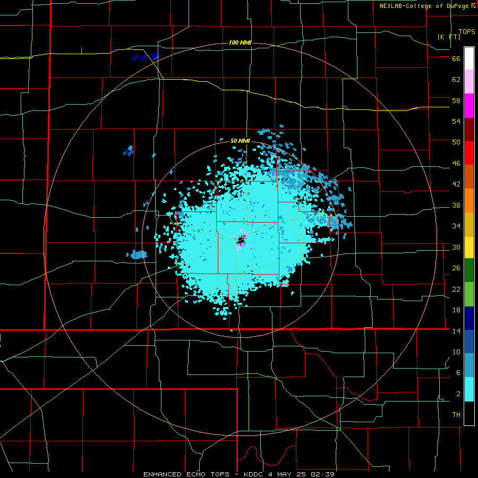Click the isolated light blue echo blob west of radar
Image resolution: width=478 pixels, height=478 pixels.
[138, 254]
